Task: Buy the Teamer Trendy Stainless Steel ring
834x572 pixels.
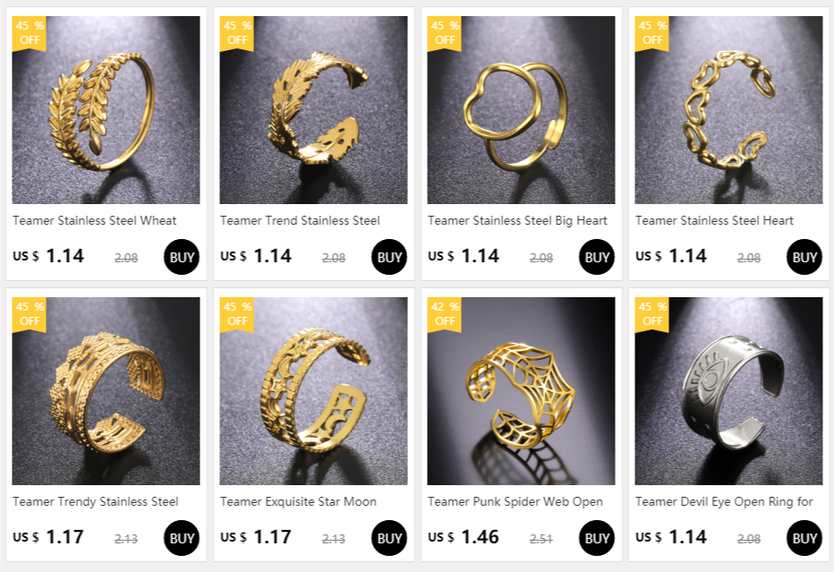Action: [182, 538]
